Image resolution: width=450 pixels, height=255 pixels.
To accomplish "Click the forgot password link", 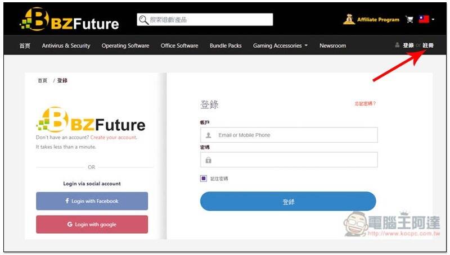I will [365, 103].
